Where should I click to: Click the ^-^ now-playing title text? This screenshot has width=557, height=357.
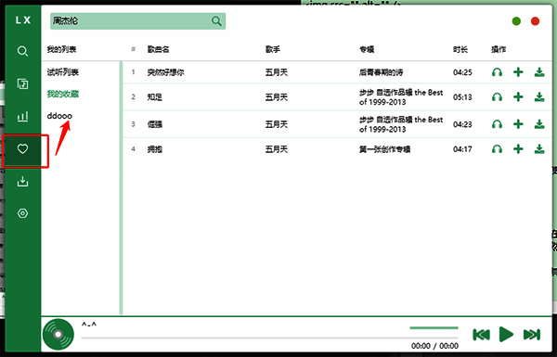pyautogui.click(x=89, y=325)
